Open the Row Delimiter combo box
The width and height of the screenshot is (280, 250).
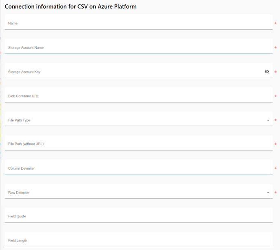(x=138, y=191)
